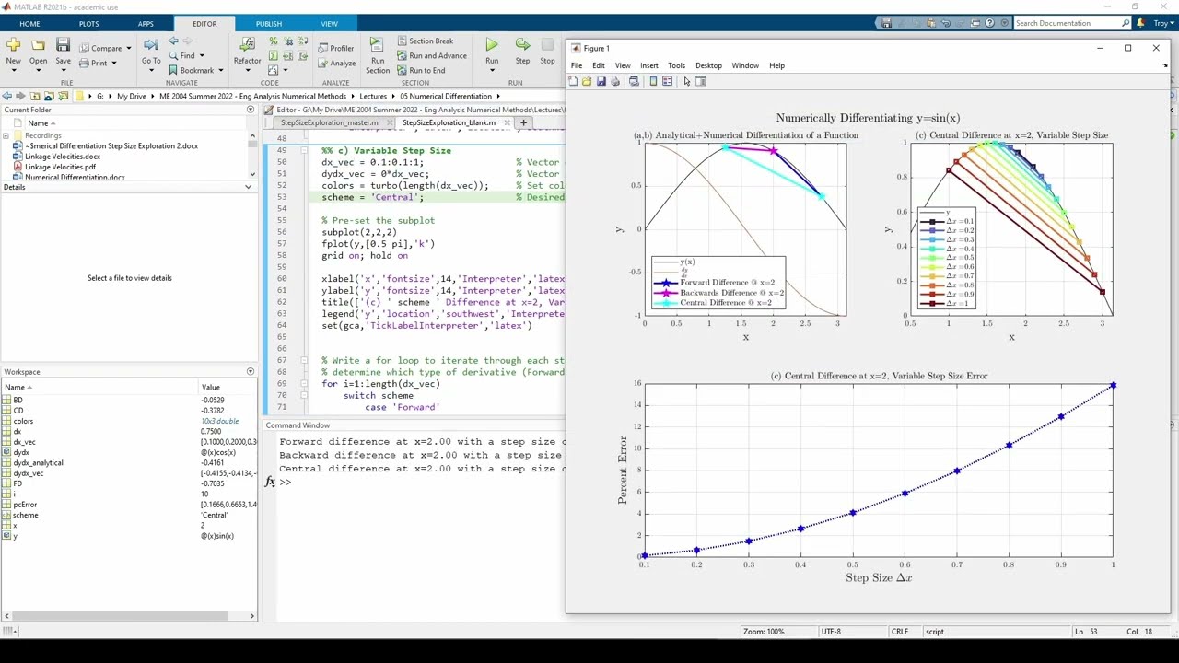Switch to the HOME ribbon tab
The height and width of the screenshot is (663, 1179).
click(29, 23)
